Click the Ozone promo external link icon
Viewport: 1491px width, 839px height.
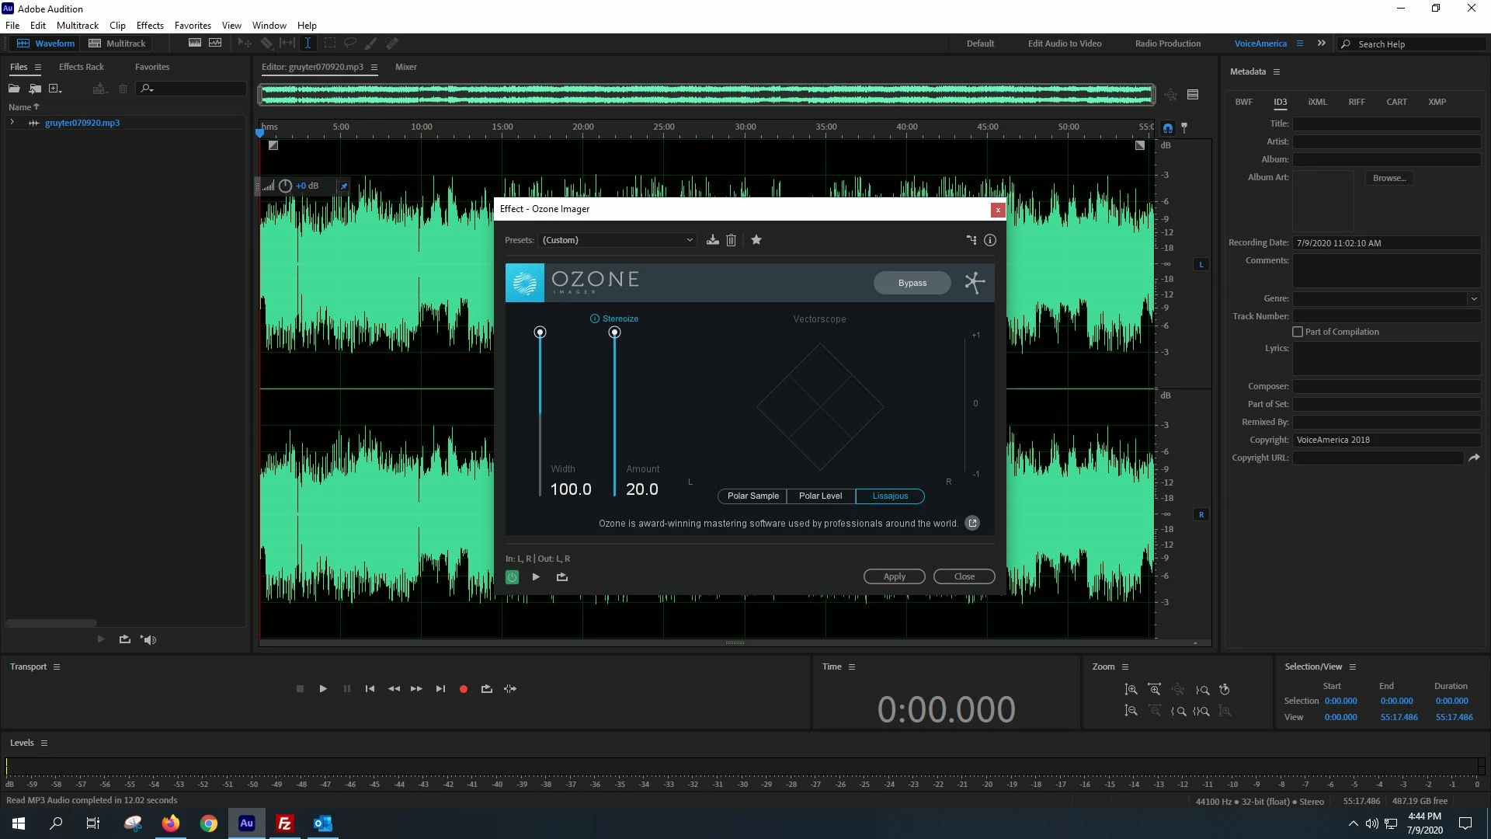pyautogui.click(x=971, y=523)
